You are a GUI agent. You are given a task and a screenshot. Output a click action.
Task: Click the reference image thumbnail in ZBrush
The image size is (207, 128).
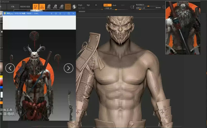pos(183,28)
